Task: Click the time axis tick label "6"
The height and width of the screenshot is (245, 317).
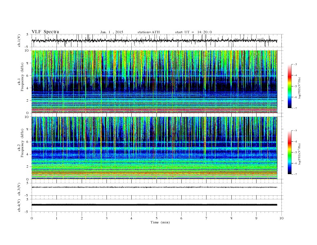Action: tap(181, 218)
